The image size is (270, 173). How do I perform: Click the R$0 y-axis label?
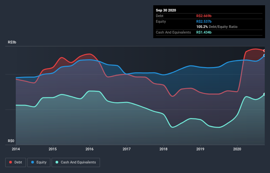pos(11,141)
